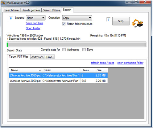Click the Items column header
153x128 pixels.
point(88,70)
